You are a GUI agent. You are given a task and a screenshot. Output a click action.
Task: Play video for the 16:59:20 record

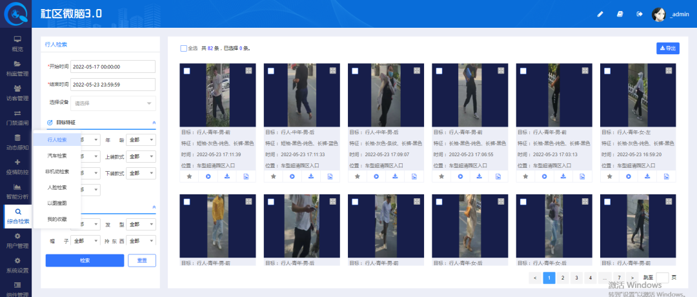point(629,176)
